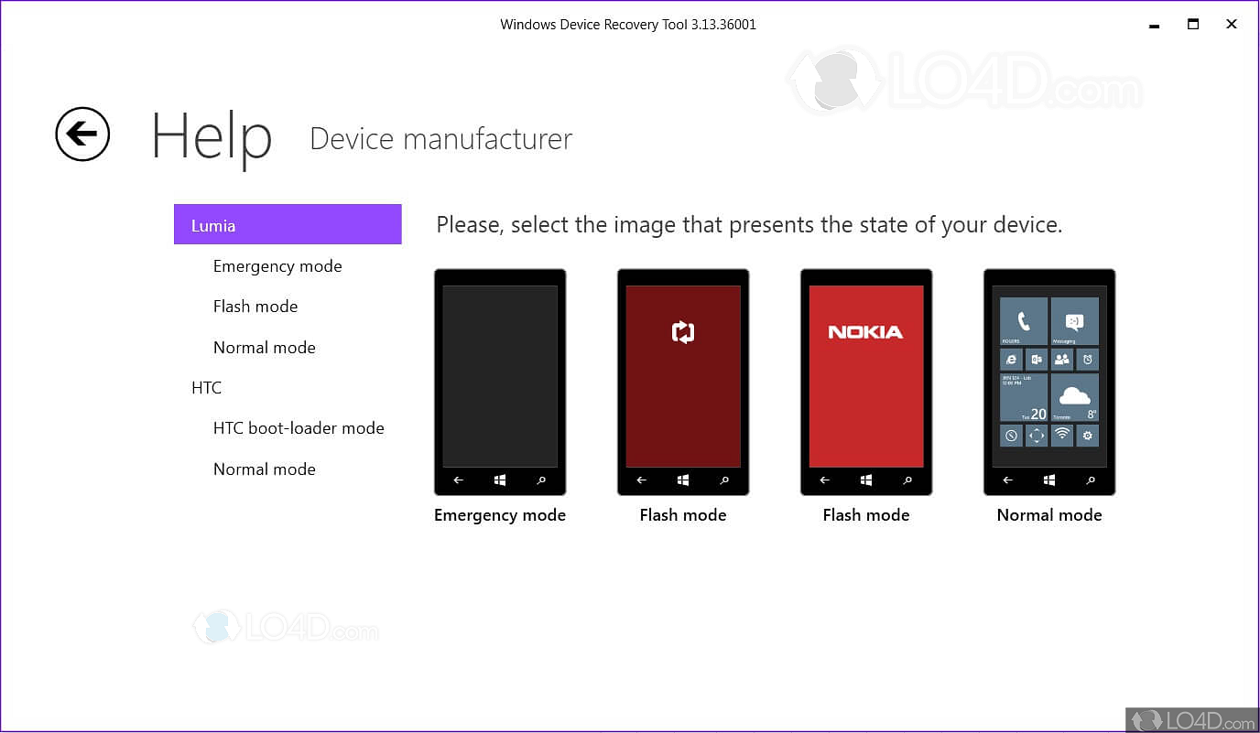Open Emergency mode under Lumia

(x=277, y=266)
